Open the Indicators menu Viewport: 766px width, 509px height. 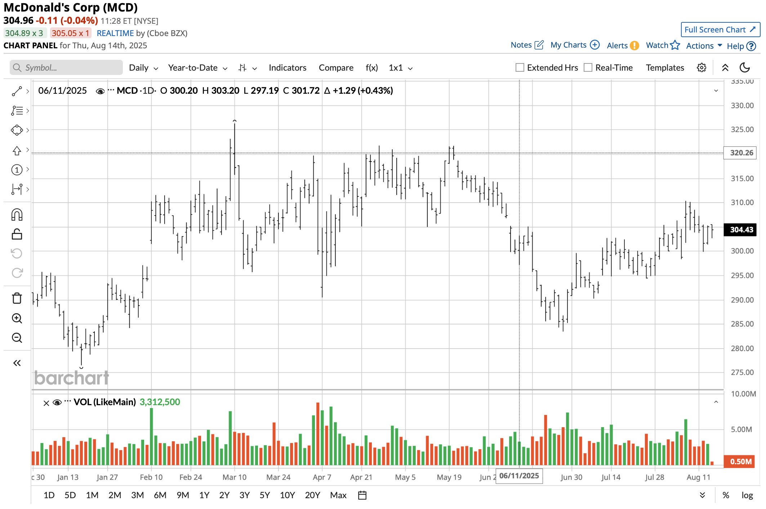pyautogui.click(x=288, y=68)
